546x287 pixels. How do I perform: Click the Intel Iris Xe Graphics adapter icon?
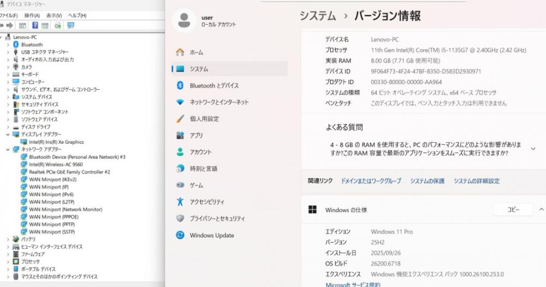(23, 142)
